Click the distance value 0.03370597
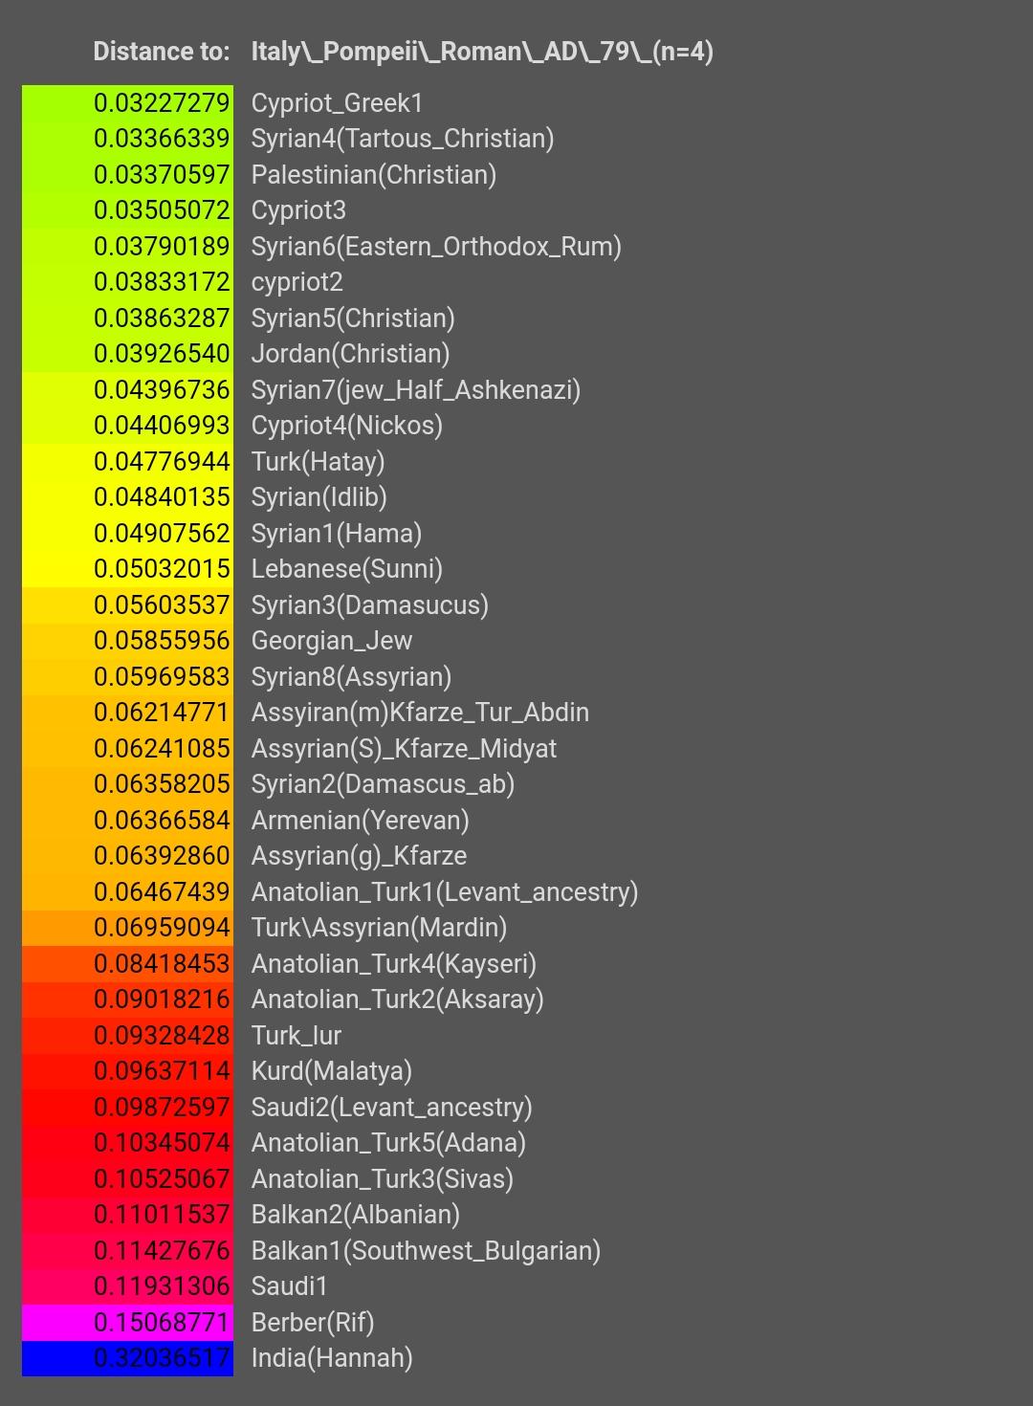The height and width of the screenshot is (1406, 1033). click(162, 174)
